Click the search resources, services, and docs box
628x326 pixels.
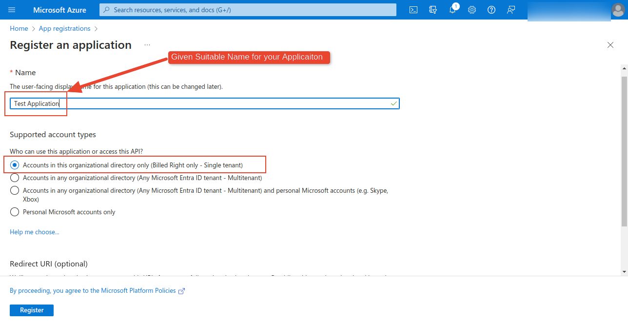click(248, 10)
